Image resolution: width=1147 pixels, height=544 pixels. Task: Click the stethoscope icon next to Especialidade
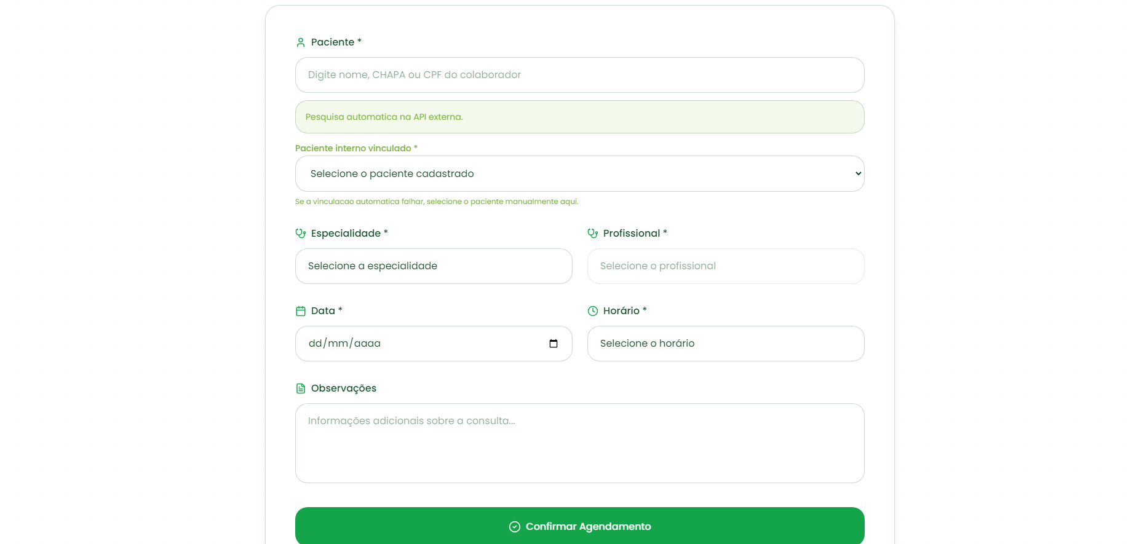pos(301,234)
